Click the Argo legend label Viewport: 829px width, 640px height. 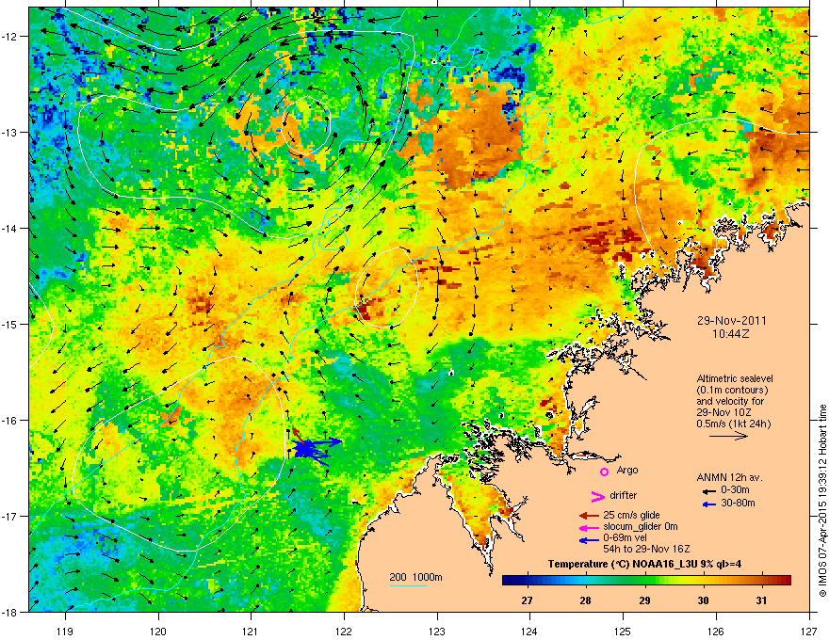pyautogui.click(x=627, y=470)
